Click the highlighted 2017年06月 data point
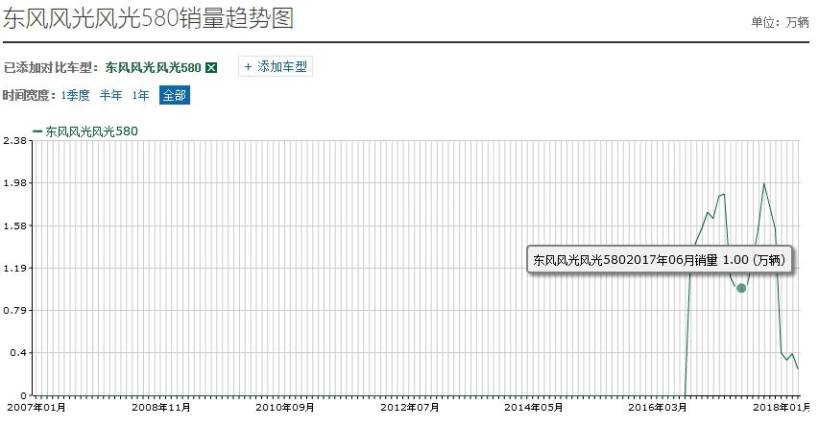 point(741,288)
